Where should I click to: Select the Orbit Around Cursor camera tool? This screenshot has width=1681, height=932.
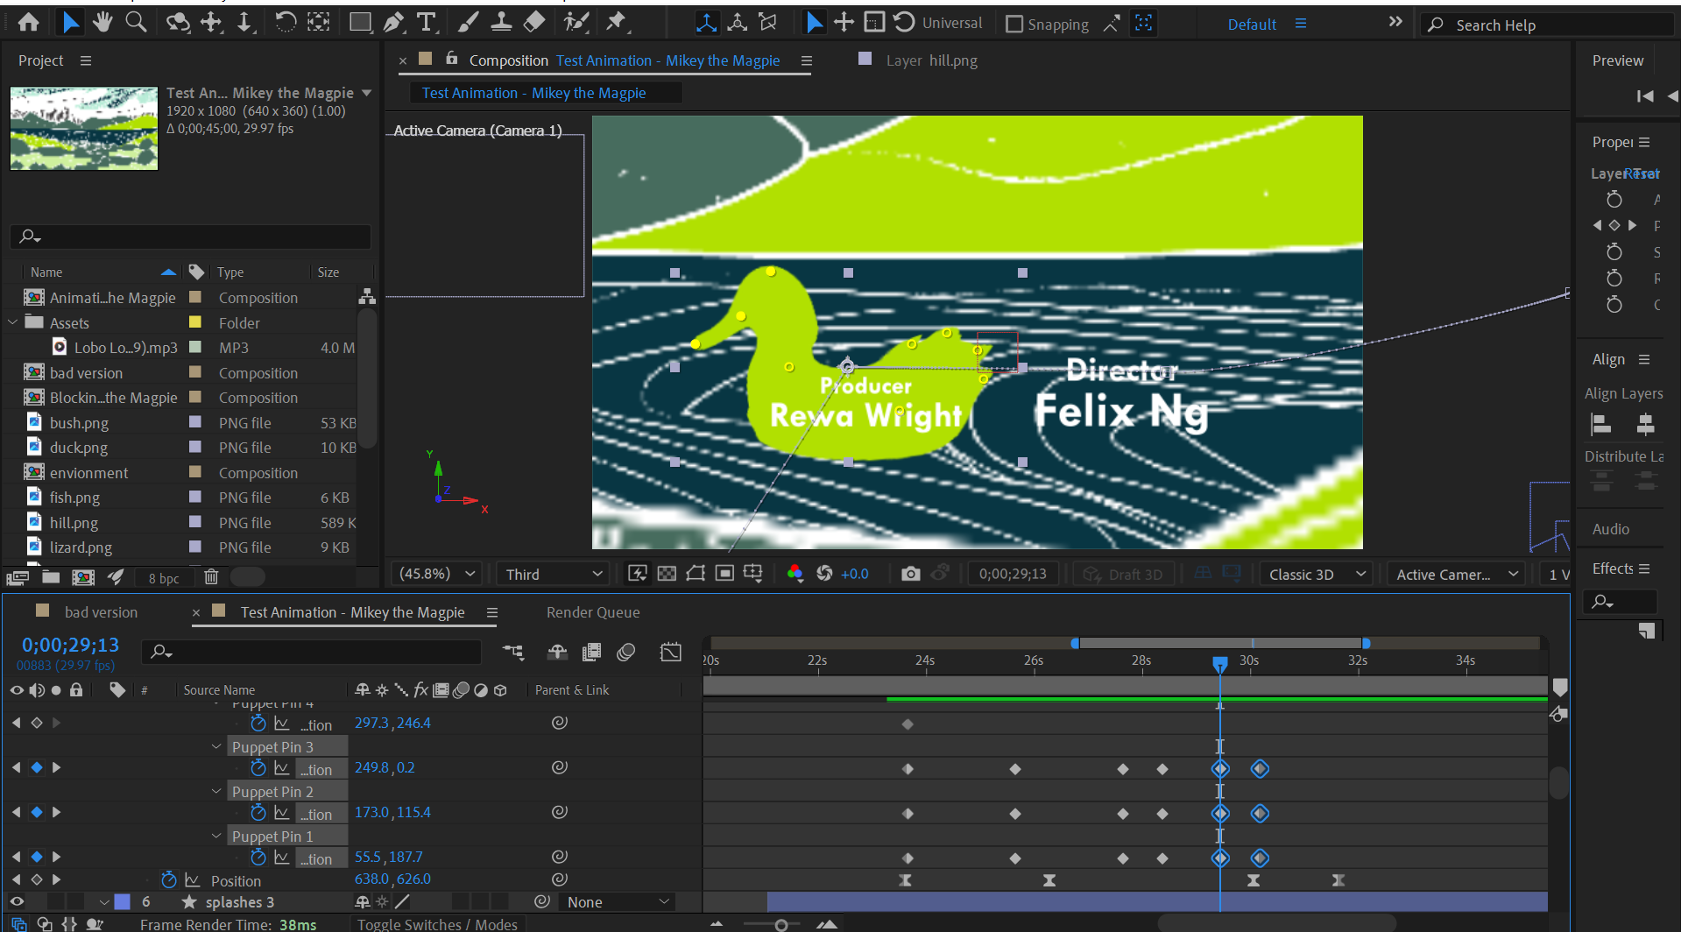pos(178,23)
